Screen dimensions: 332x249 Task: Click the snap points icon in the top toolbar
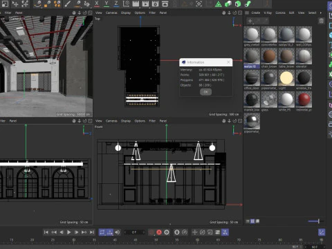(x=199, y=3)
